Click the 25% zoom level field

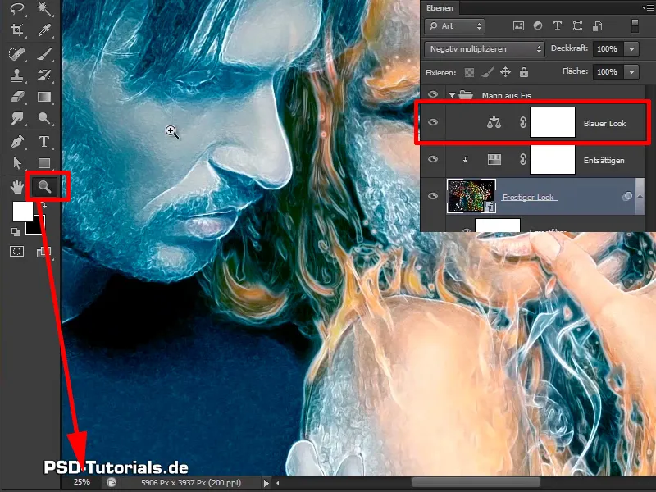(81, 482)
